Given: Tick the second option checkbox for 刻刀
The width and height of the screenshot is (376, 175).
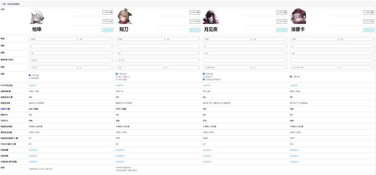Looking at the screenshot, I should pyautogui.click(x=117, y=76).
